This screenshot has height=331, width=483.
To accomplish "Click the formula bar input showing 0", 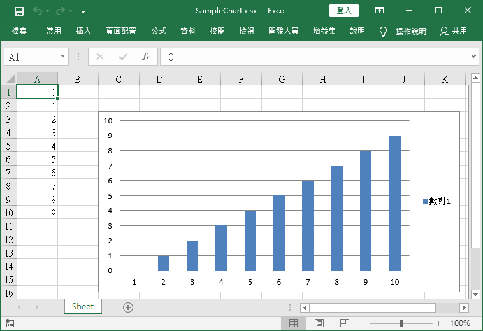I will (x=314, y=57).
